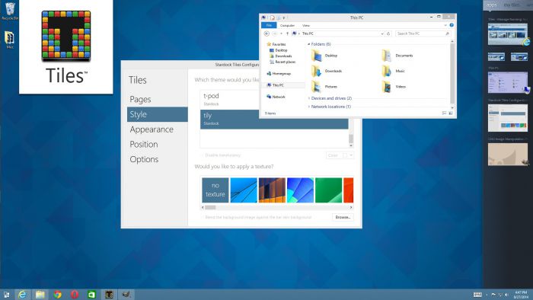The image size is (533, 300).
Task: Launch Google Chrome from the taskbar
Action: 57,294
